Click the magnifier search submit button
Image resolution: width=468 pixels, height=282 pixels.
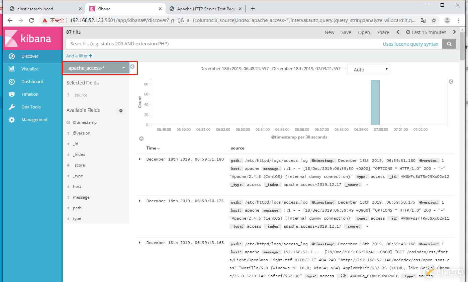click(449, 44)
